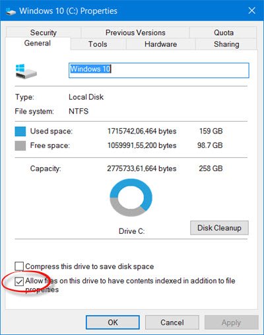Open the Sharing tab
The image size is (264, 335).
pyautogui.click(x=226, y=44)
